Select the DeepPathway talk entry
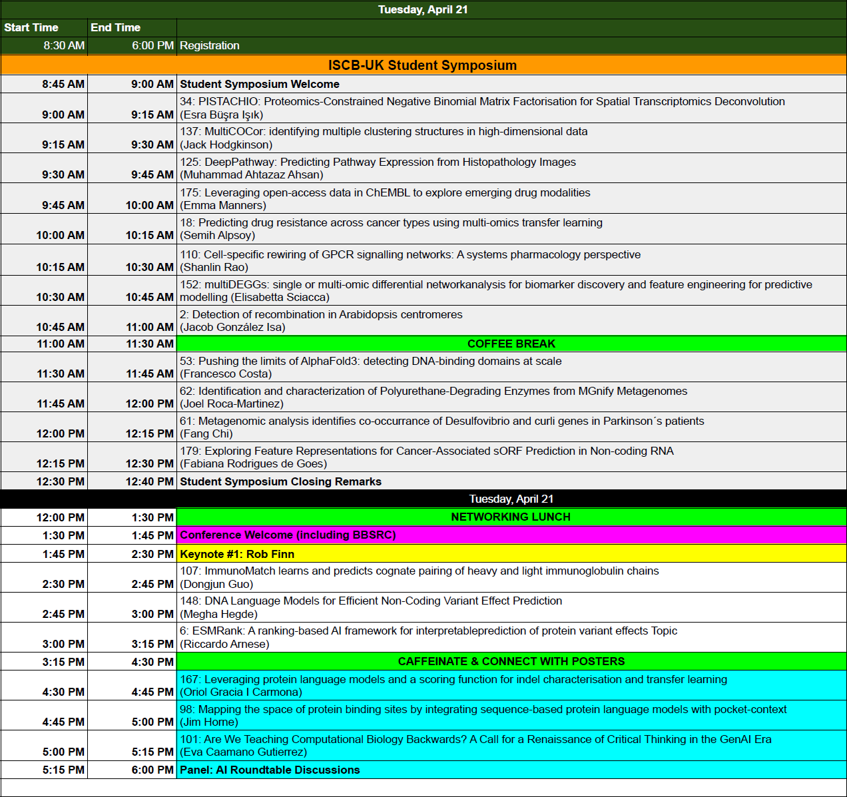This screenshot has width=847, height=797. click(x=378, y=168)
